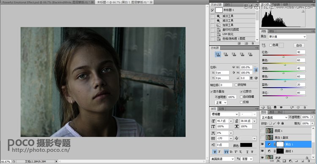Open the tracking -170 dropdown
The height and width of the screenshot is (164, 317).
click(231, 138)
